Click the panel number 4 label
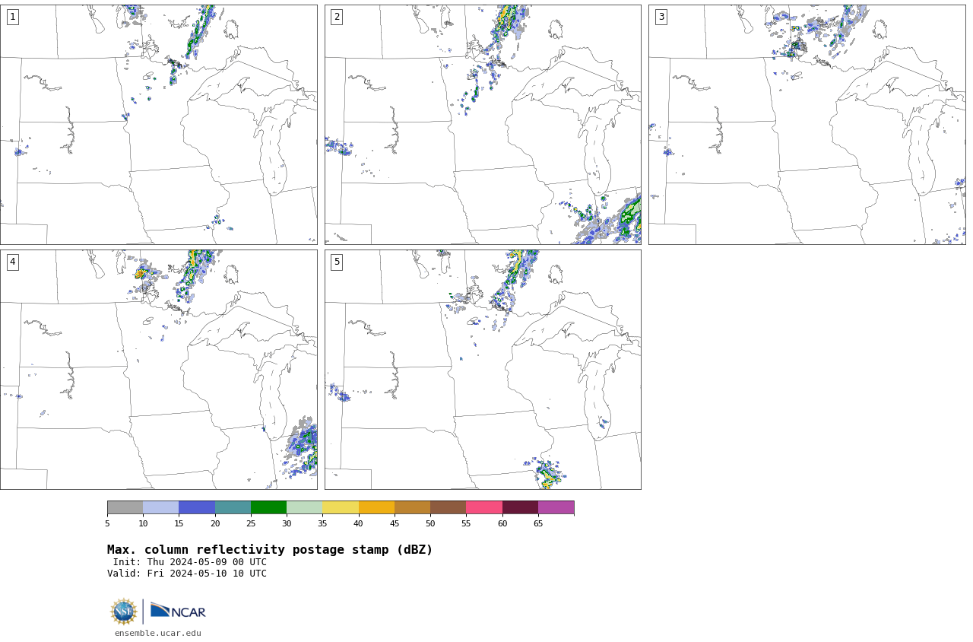This screenshot has height=642, width=973. [x=12, y=262]
